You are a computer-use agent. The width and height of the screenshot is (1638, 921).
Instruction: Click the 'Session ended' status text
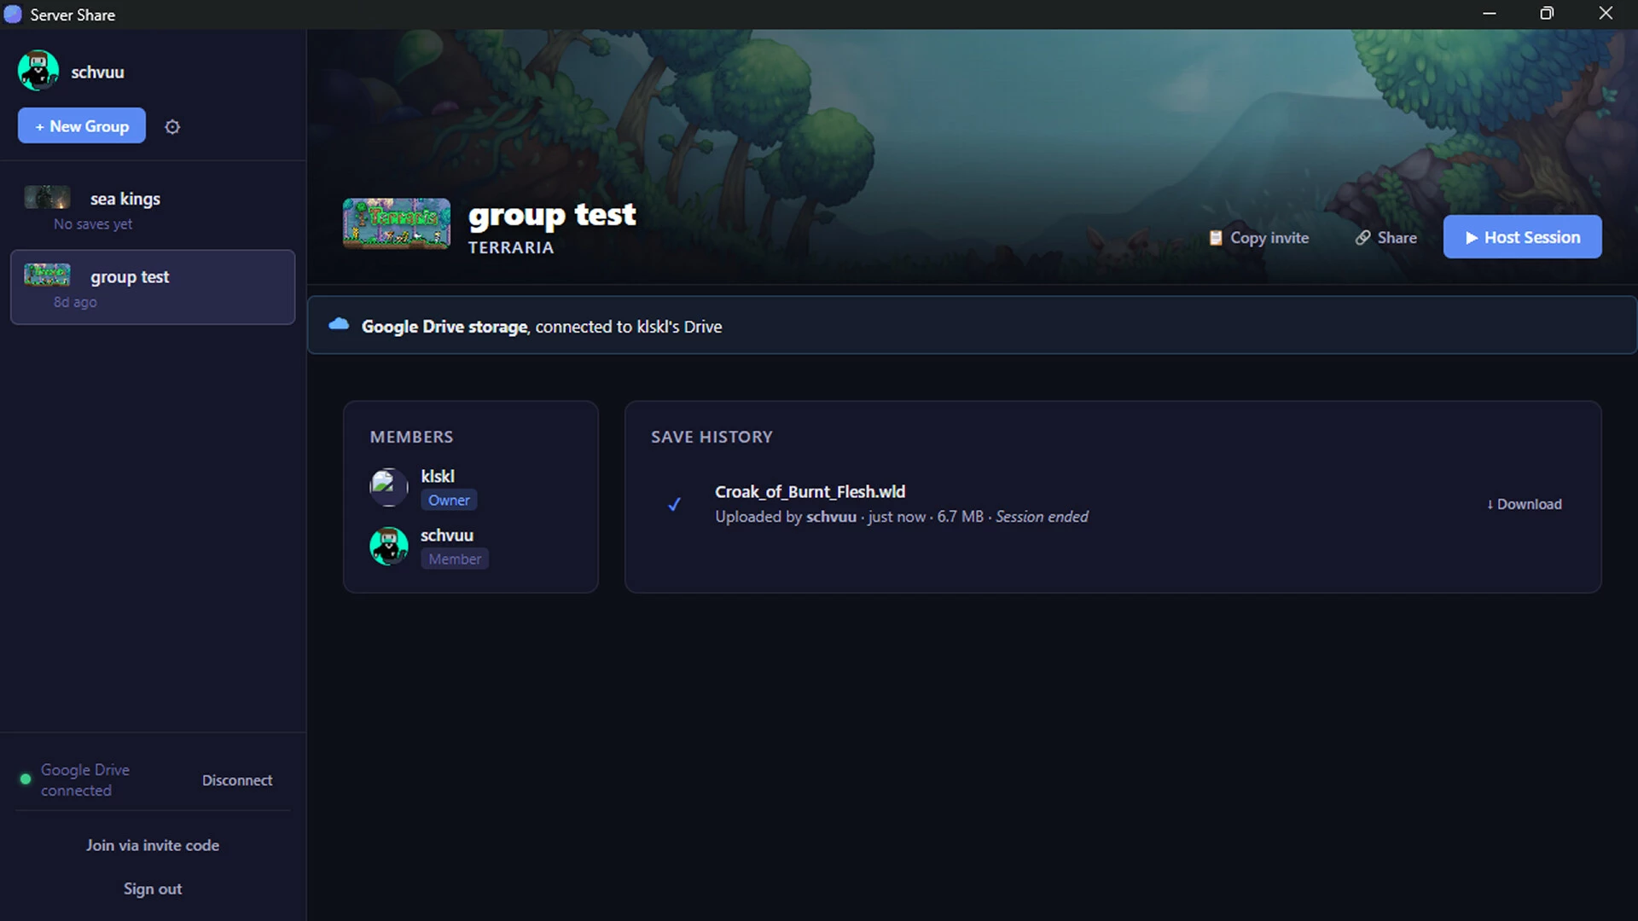coord(1042,517)
